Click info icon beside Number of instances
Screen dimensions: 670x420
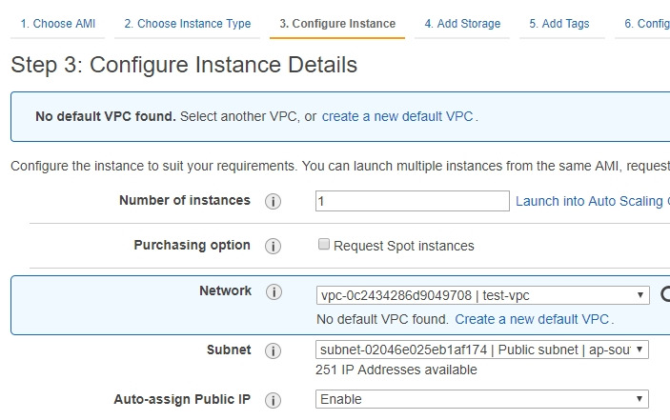273,201
